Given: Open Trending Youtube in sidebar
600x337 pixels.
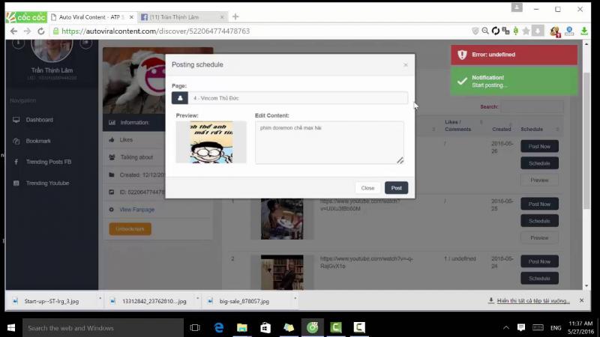Looking at the screenshot, I should point(47,183).
